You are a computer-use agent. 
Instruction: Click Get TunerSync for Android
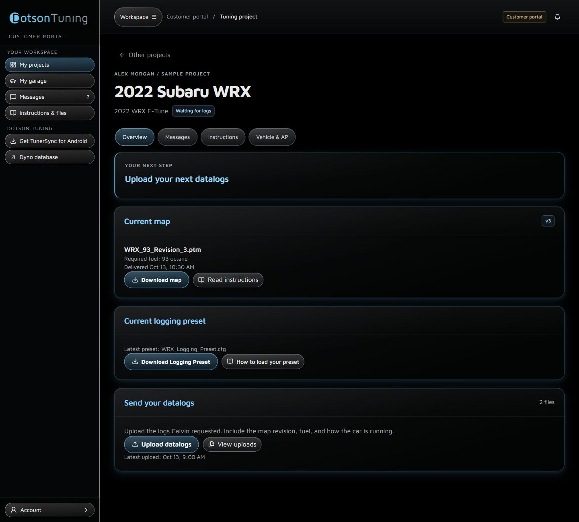pyautogui.click(x=49, y=141)
